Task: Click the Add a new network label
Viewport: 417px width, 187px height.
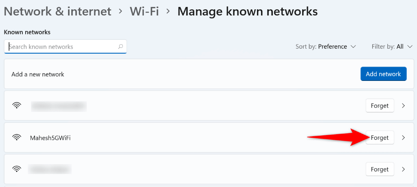Action: click(38, 74)
